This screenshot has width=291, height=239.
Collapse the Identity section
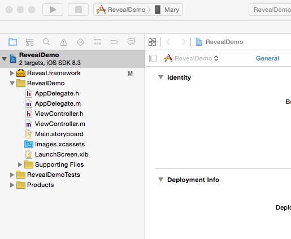(160, 77)
